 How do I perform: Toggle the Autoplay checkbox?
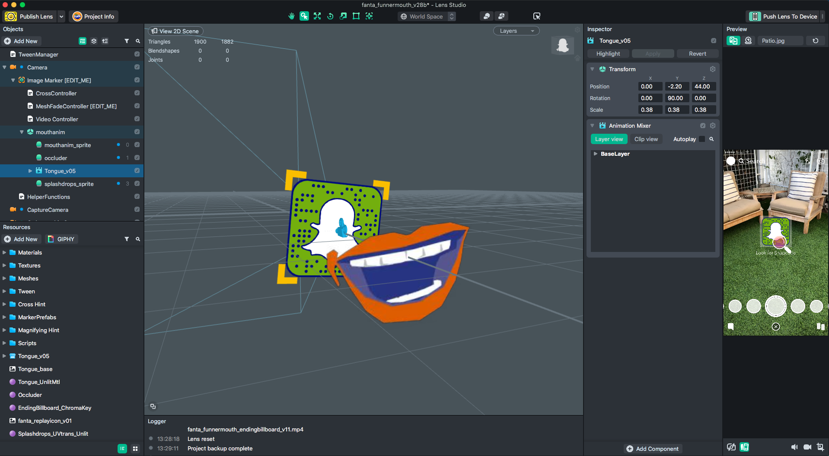pos(702,139)
